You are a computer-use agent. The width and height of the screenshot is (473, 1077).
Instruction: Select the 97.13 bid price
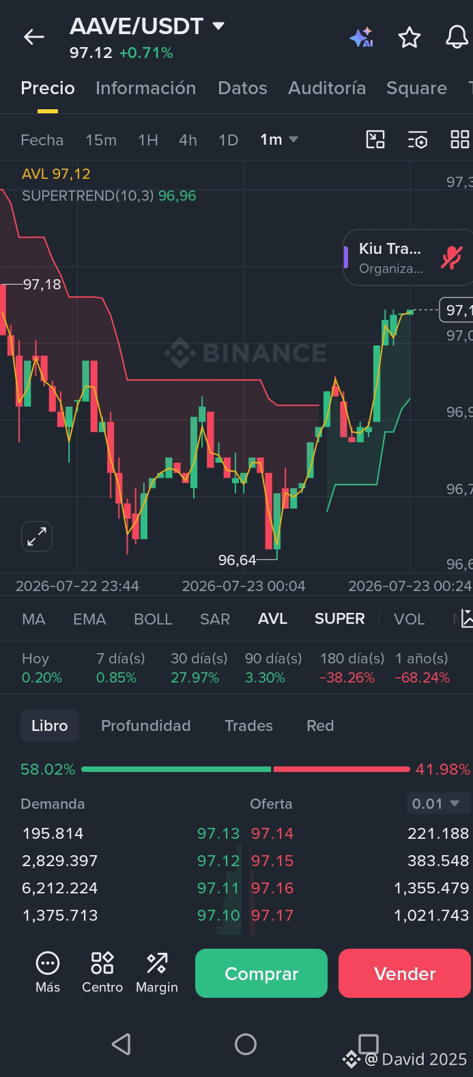(218, 833)
